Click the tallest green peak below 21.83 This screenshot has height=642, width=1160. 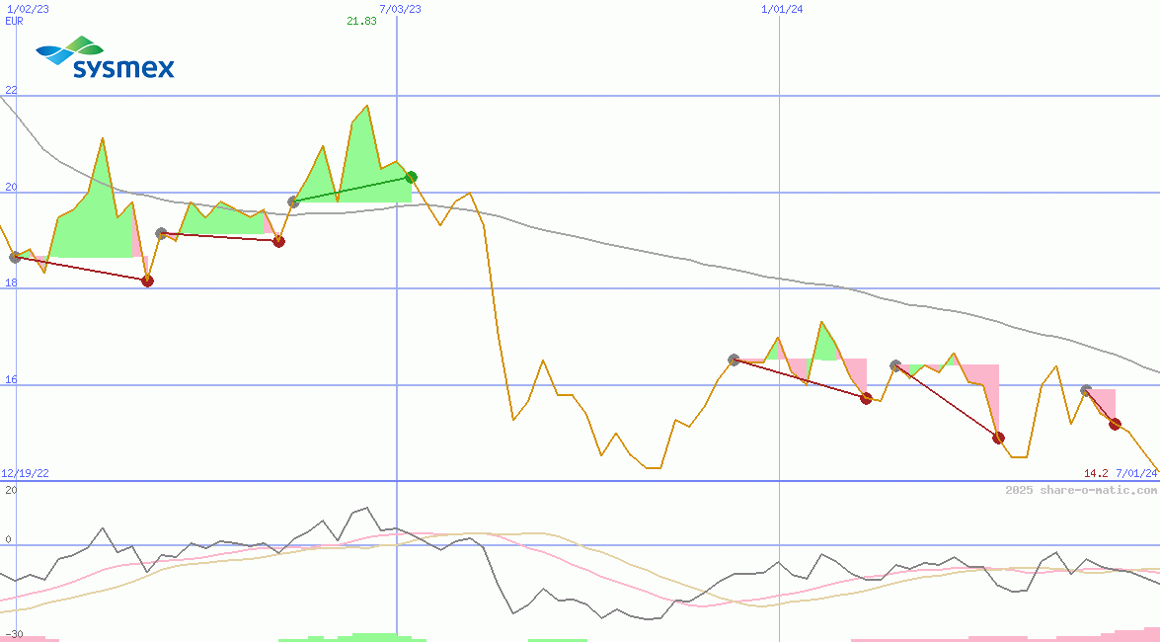[367, 107]
